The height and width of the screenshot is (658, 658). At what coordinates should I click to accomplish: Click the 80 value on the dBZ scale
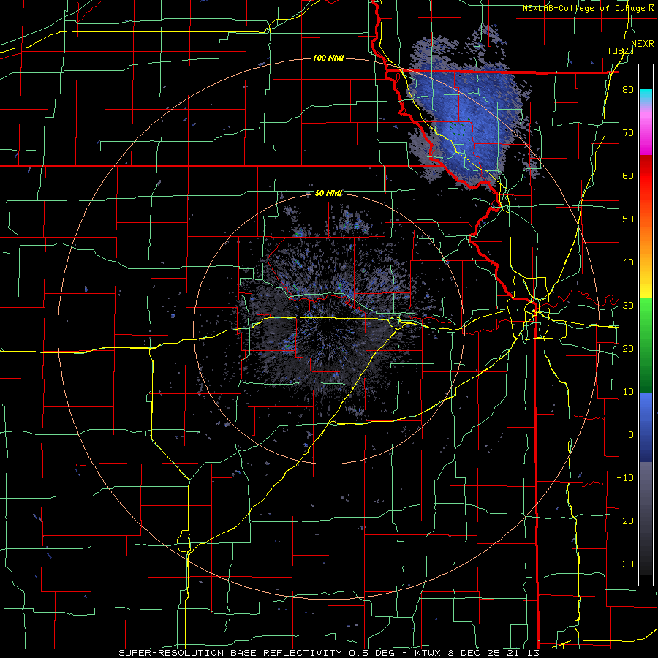pos(628,90)
